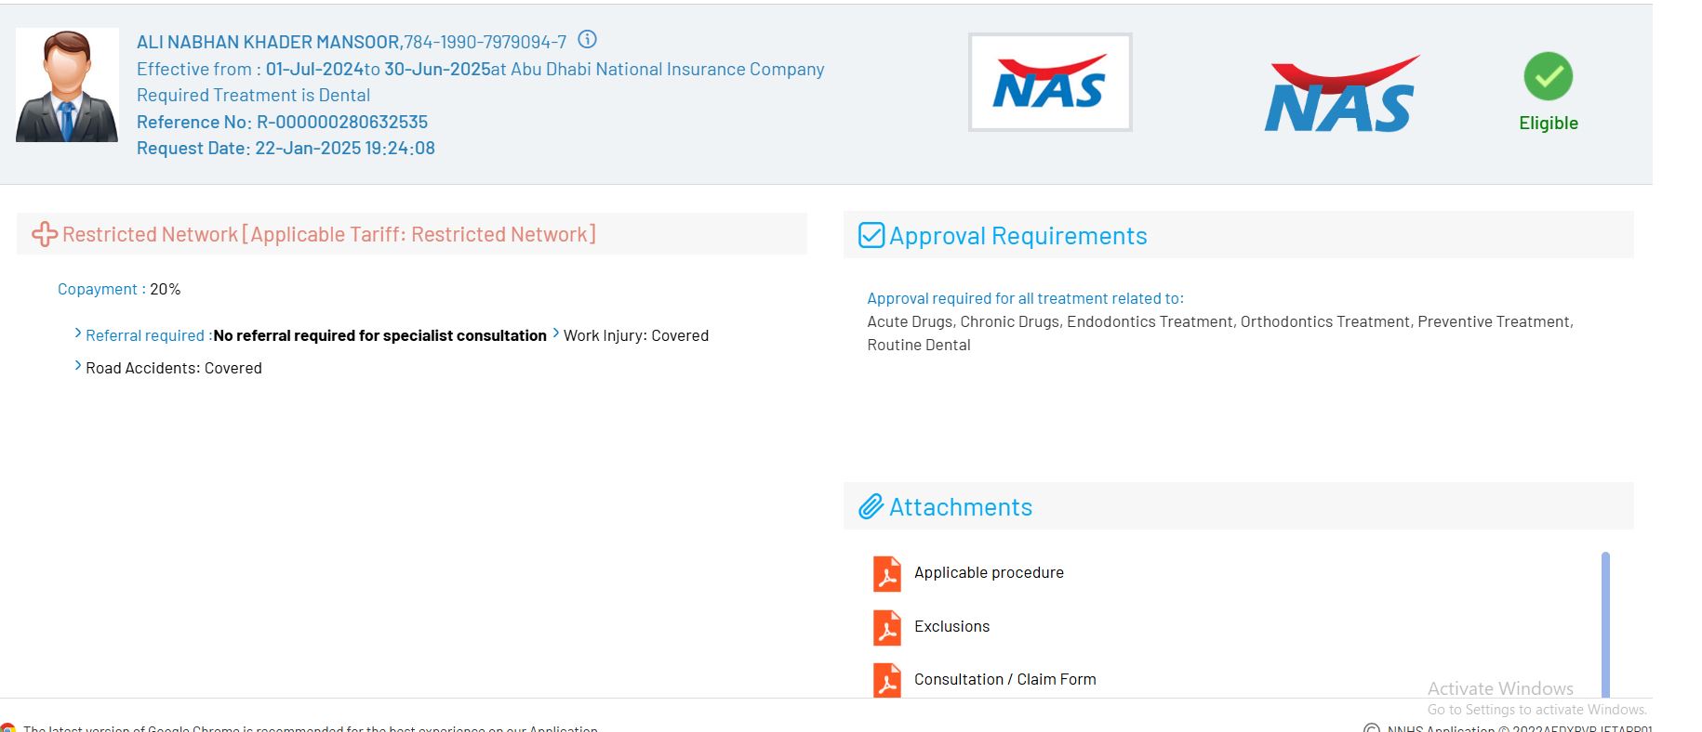
Task: Click the Exclusions attachment link
Action: (x=951, y=627)
